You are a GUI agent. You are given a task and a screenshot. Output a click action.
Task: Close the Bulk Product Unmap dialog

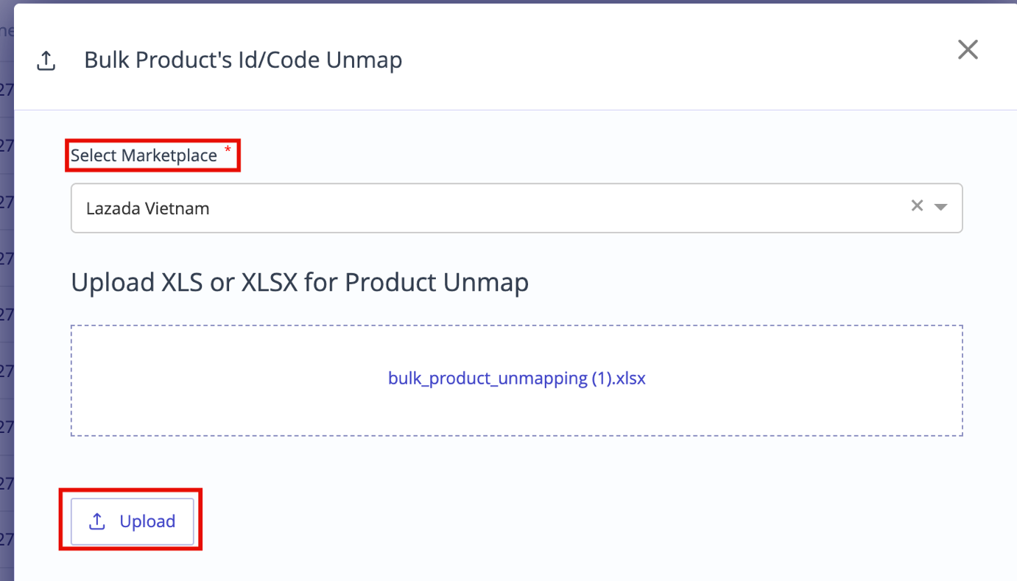point(968,49)
